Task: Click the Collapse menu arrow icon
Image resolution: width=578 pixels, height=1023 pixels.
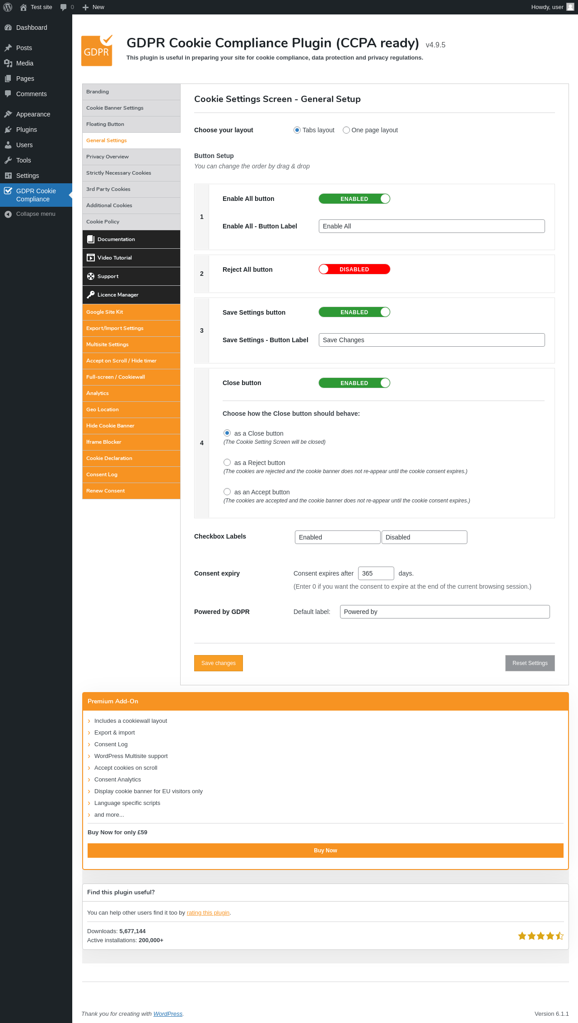Action: tap(8, 214)
